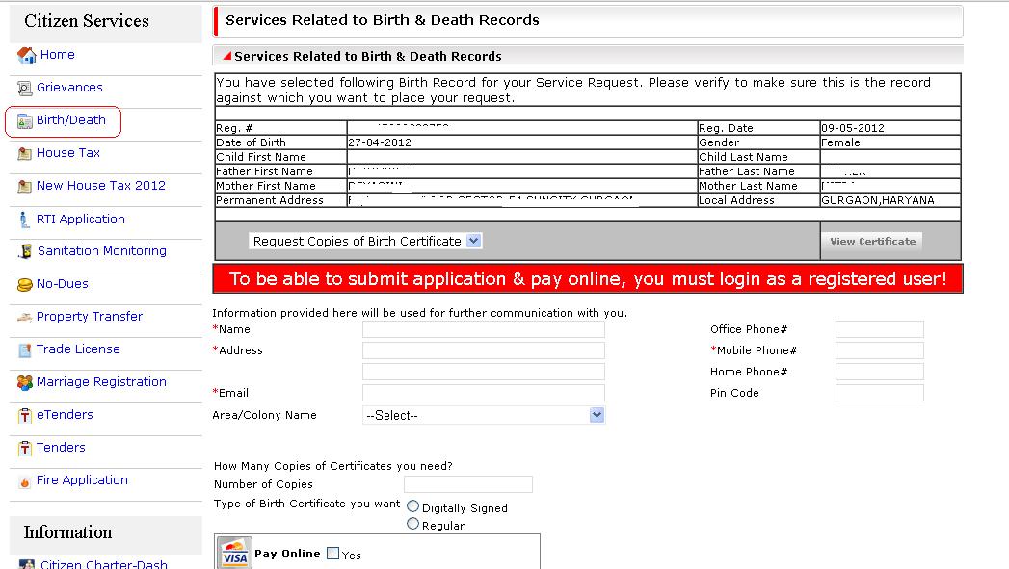Click the Reg. Date value 09-05-2012
Image resolution: width=1009 pixels, height=569 pixels.
point(853,128)
